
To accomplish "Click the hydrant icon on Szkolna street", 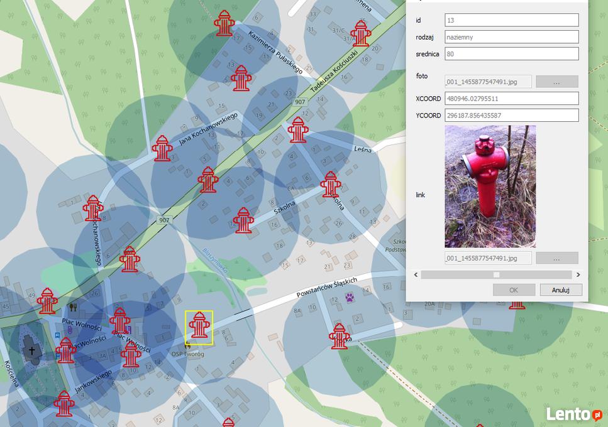I will [x=243, y=220].
